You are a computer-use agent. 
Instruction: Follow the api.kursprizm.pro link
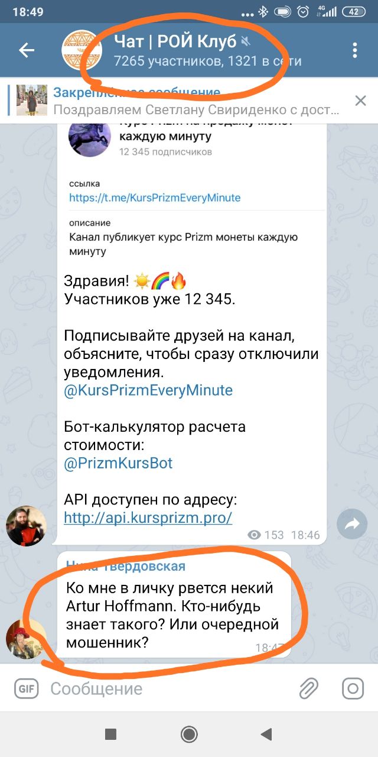coord(148,517)
